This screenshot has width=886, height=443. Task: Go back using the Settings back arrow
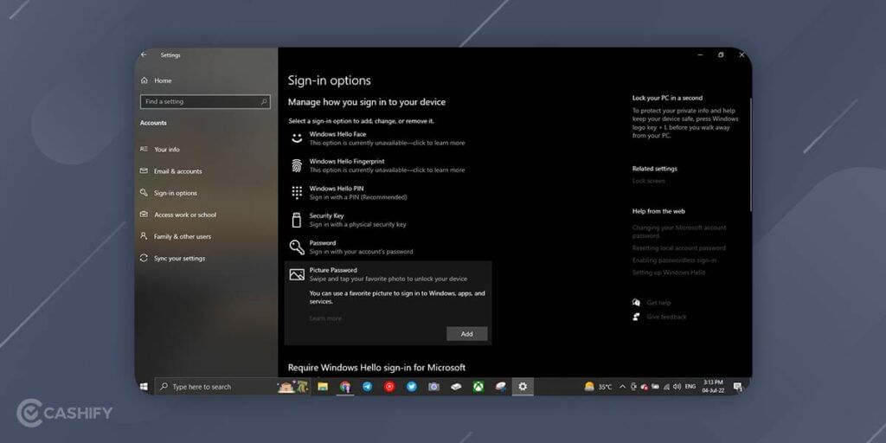click(x=144, y=55)
